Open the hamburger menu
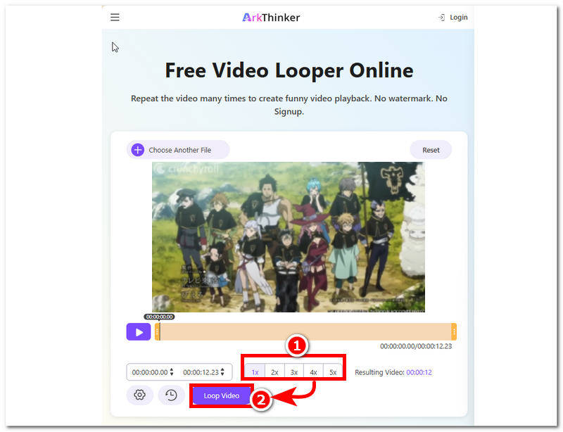This screenshot has height=432, width=563. pyautogui.click(x=115, y=17)
